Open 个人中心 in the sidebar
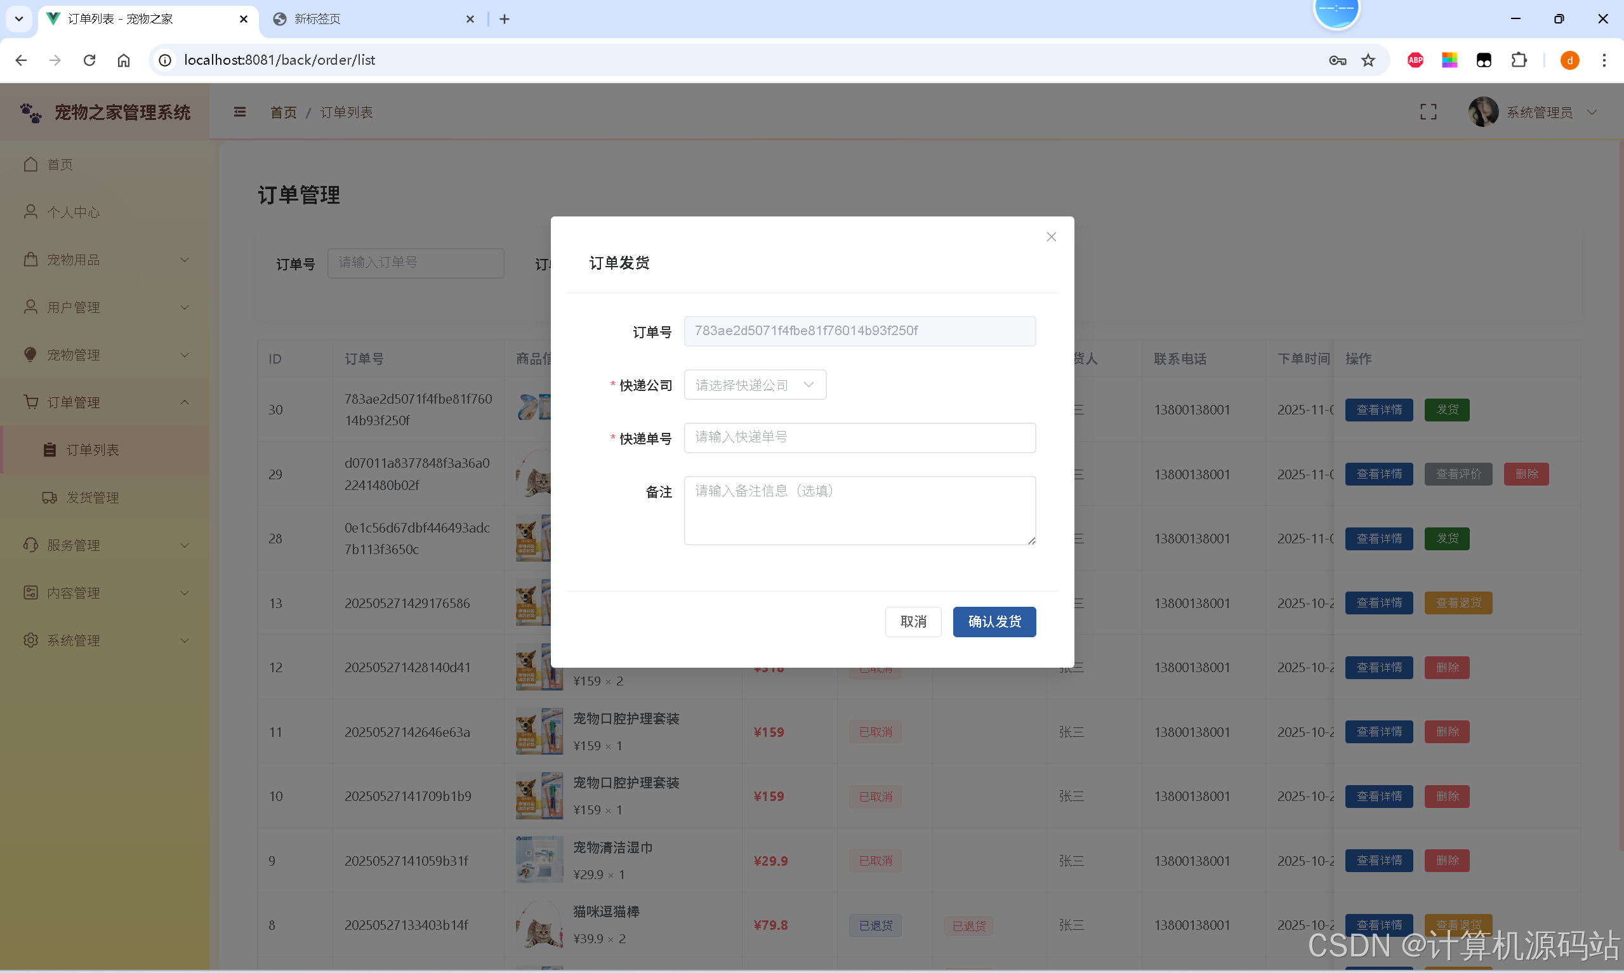This screenshot has height=973, width=1624. [x=105, y=213]
